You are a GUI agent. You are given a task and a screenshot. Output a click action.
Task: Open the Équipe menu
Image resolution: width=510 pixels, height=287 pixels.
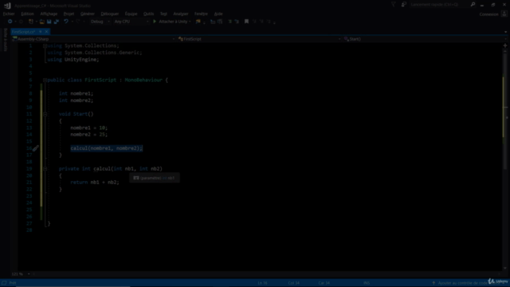point(131,14)
